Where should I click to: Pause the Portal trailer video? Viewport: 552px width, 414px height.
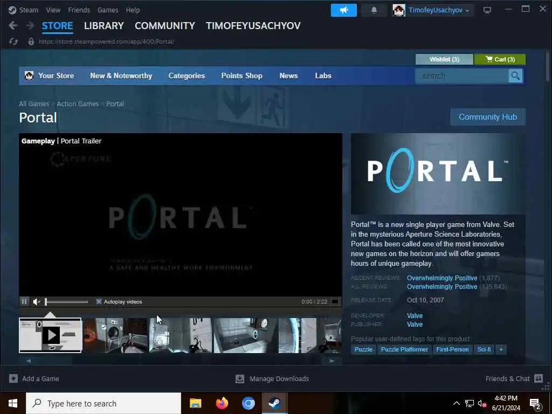click(24, 301)
